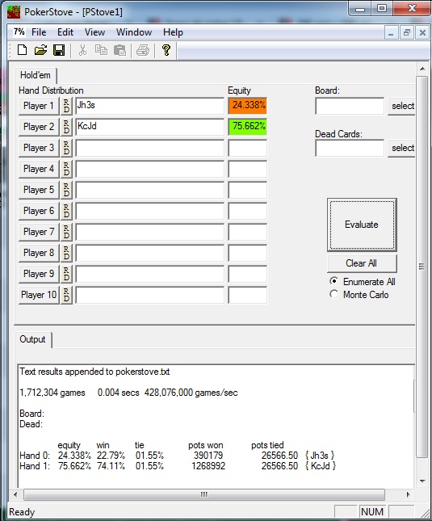Click Player 2 hand field containing KcJd
This screenshot has width=432, height=521.
tap(149, 127)
